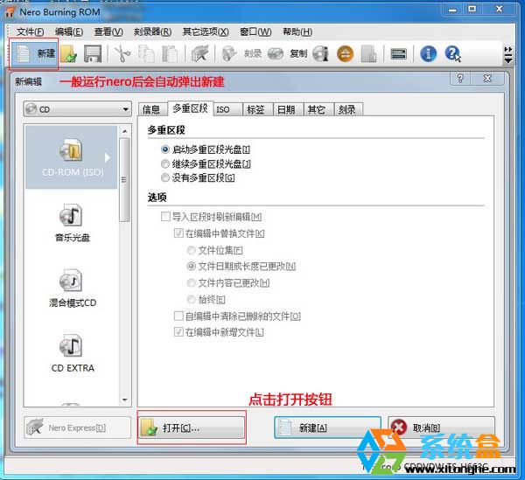Click the compilation type list scrollbar
525x480 pixels.
coord(125,262)
